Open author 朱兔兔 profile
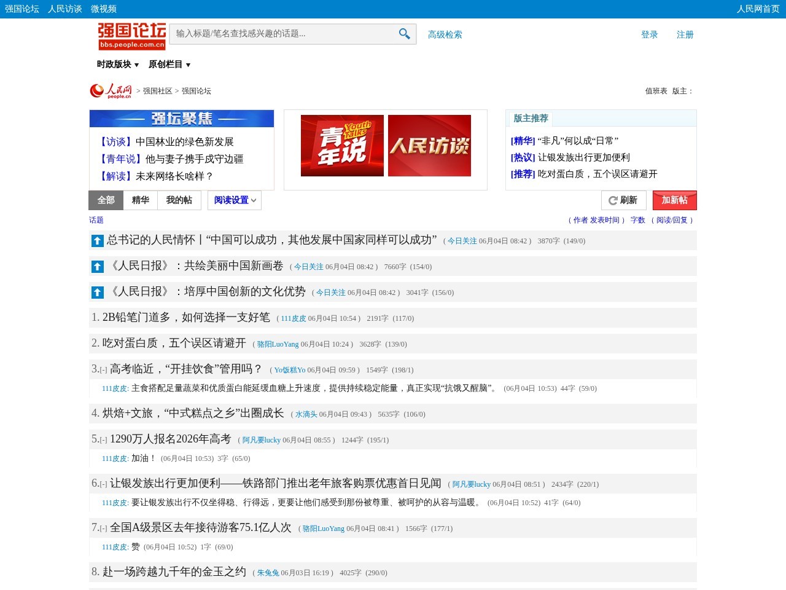 click(268, 573)
